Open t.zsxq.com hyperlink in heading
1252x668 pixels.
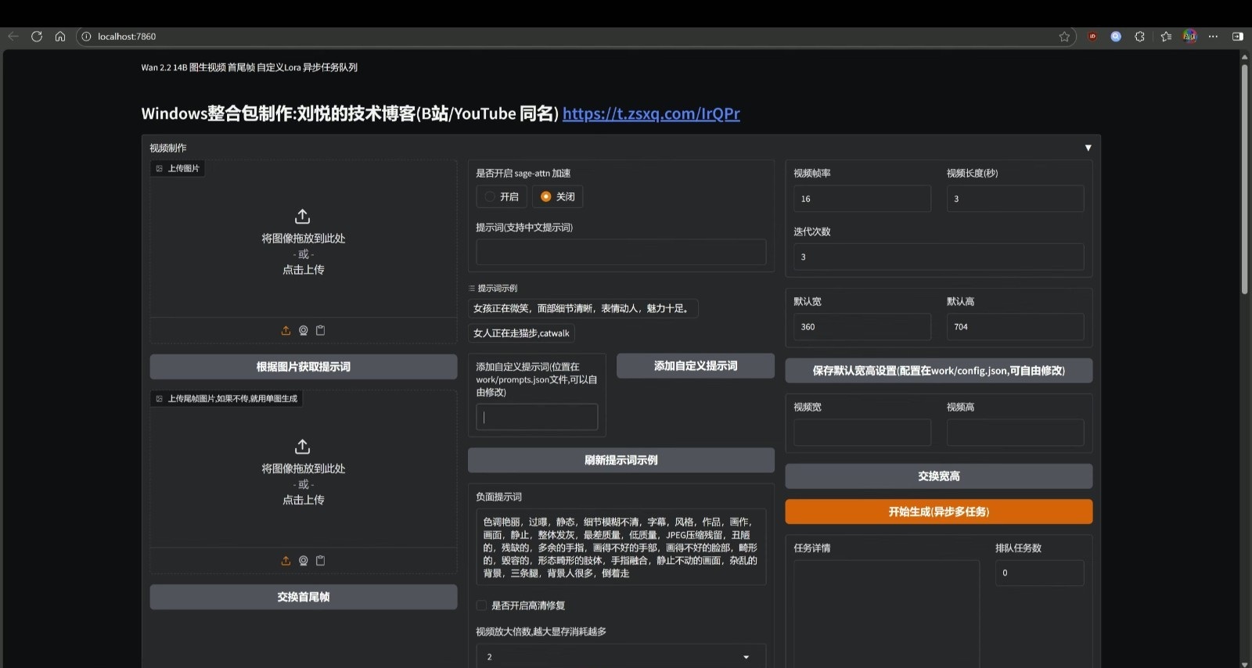click(x=651, y=114)
